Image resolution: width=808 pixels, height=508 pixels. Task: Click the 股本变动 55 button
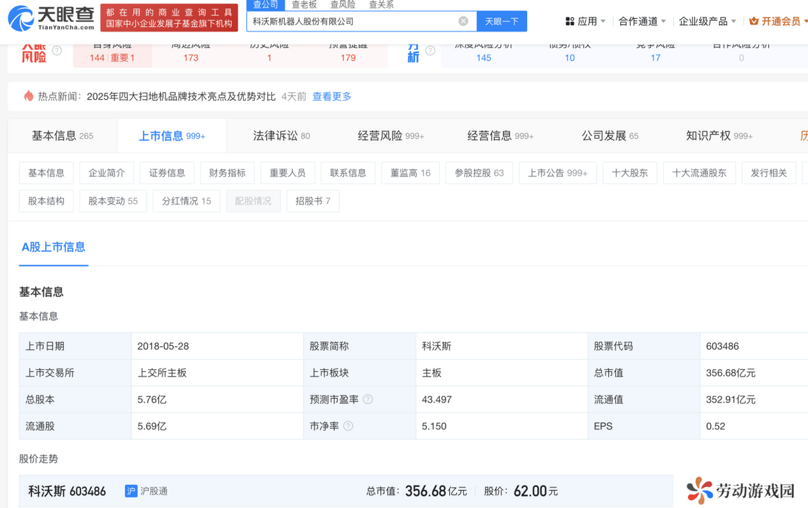[113, 201]
